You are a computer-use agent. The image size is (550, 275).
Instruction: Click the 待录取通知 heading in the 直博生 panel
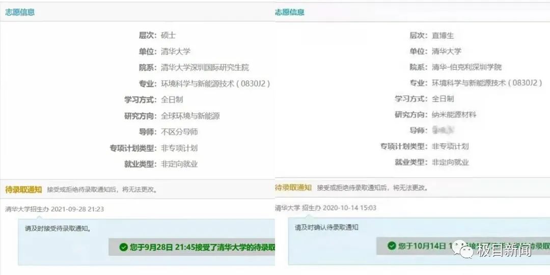coord(293,187)
